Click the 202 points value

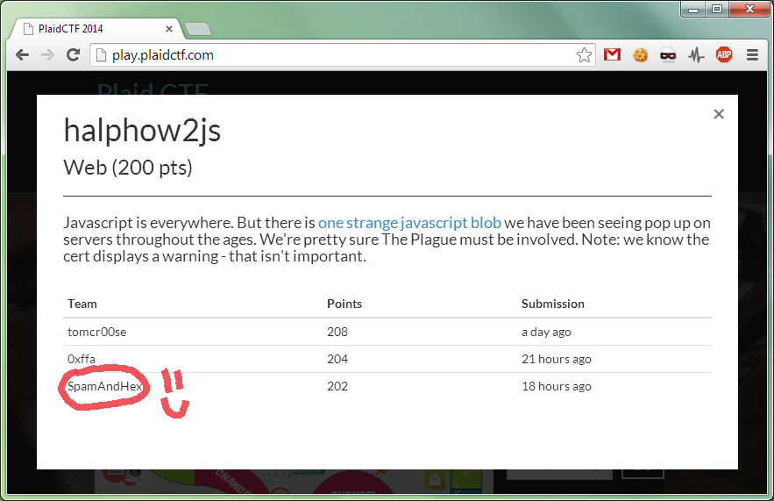337,386
